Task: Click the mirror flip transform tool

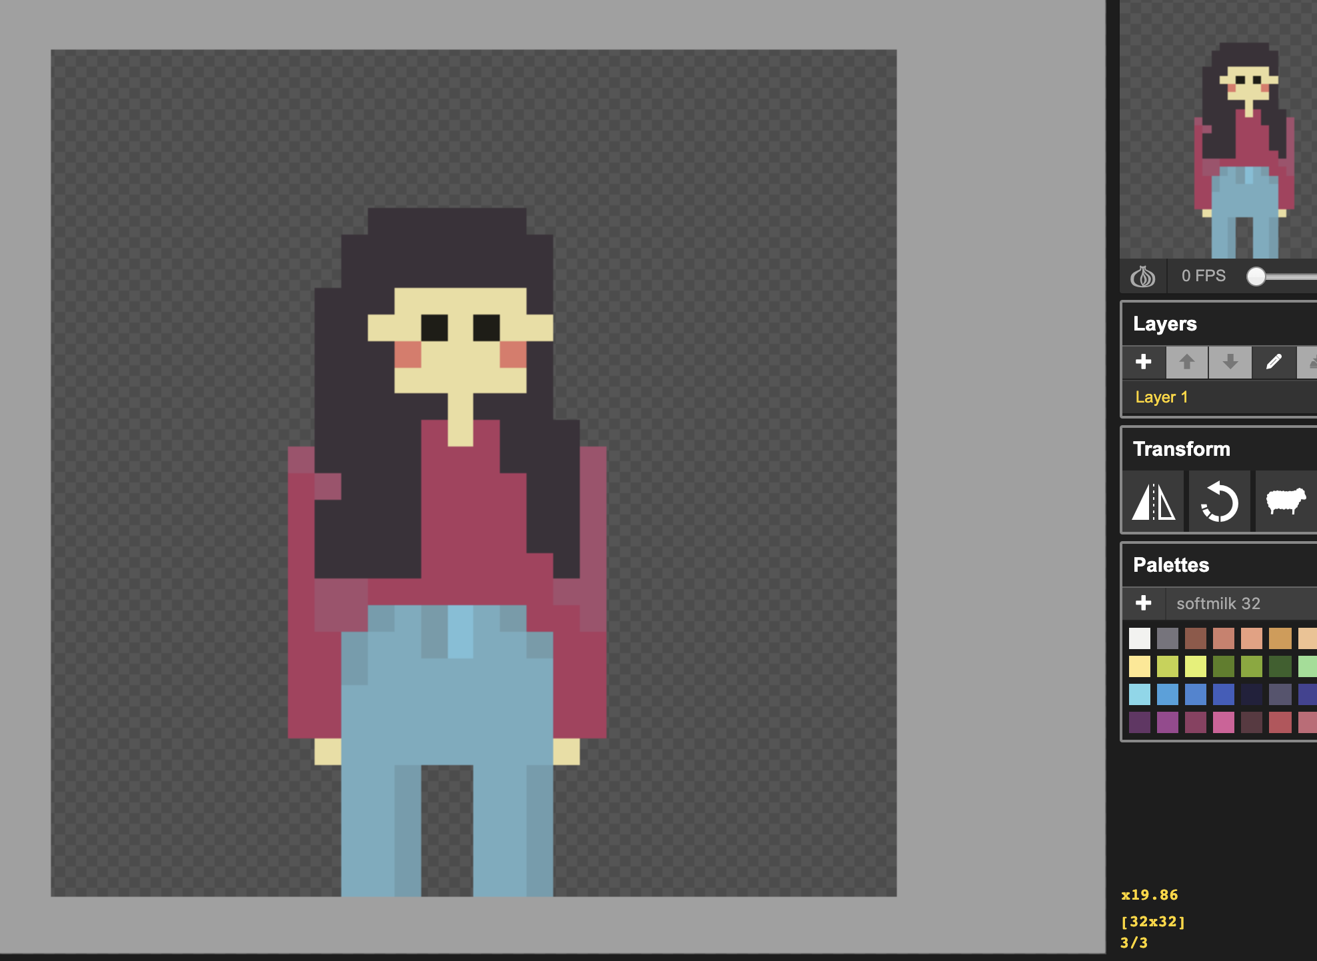Action: point(1154,502)
